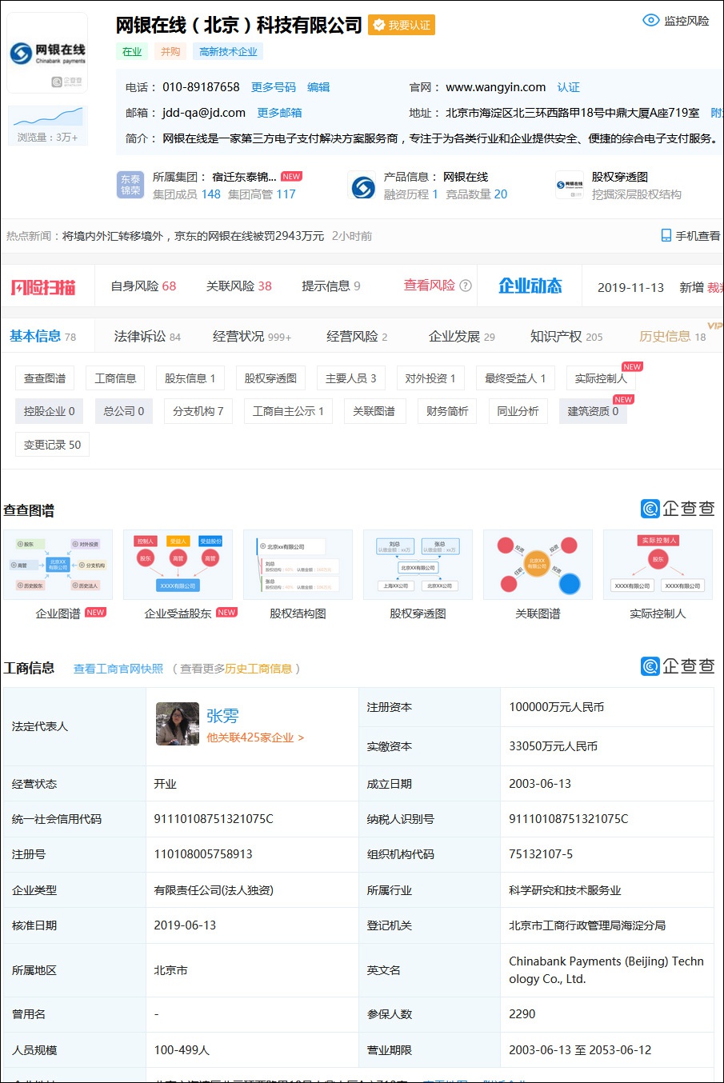
Task: Click the 建筑资质 0 button
Action: 593,411
